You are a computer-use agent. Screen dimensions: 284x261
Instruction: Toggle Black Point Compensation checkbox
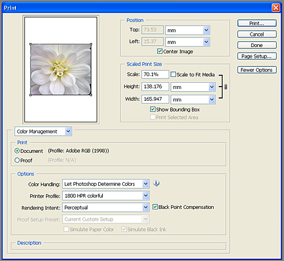[x=155, y=207]
